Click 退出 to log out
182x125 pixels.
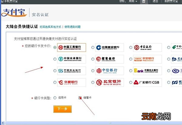(155, 1)
